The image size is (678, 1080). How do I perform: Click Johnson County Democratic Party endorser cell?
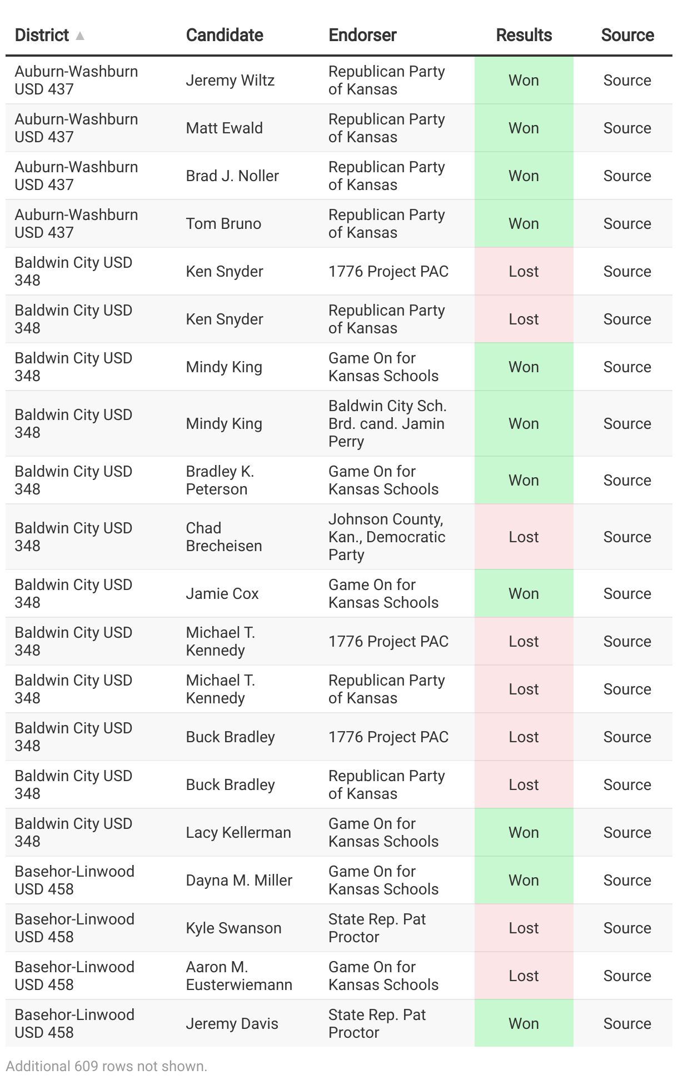pos(387,537)
